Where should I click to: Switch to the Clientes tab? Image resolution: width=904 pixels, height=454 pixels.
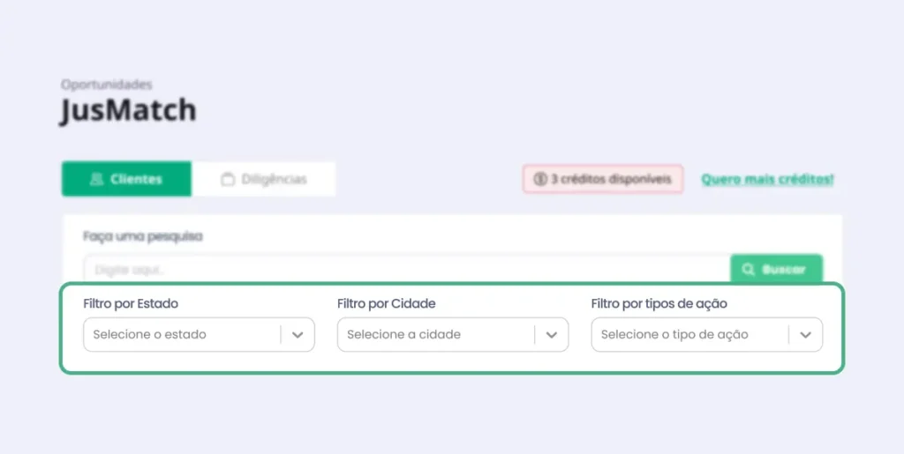coord(126,179)
